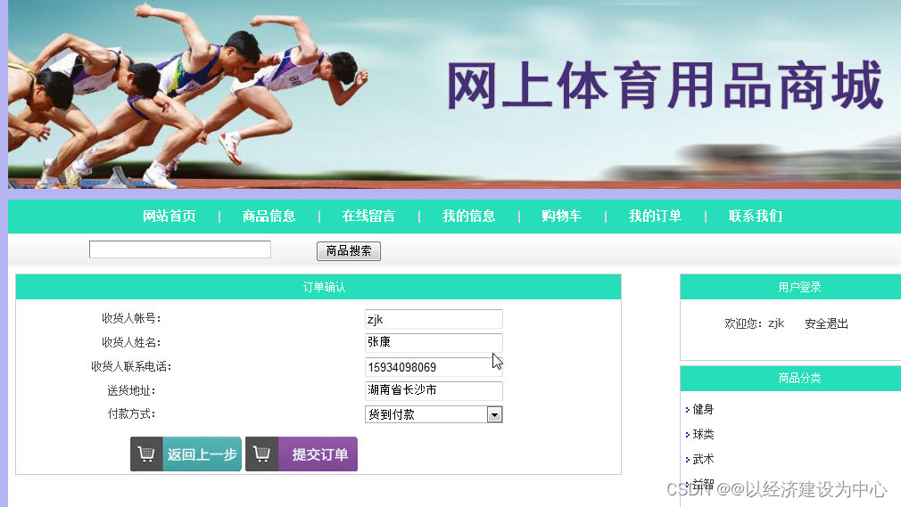The width and height of the screenshot is (901, 507).
Task: Open 在线留言 navigation item
Action: (369, 216)
